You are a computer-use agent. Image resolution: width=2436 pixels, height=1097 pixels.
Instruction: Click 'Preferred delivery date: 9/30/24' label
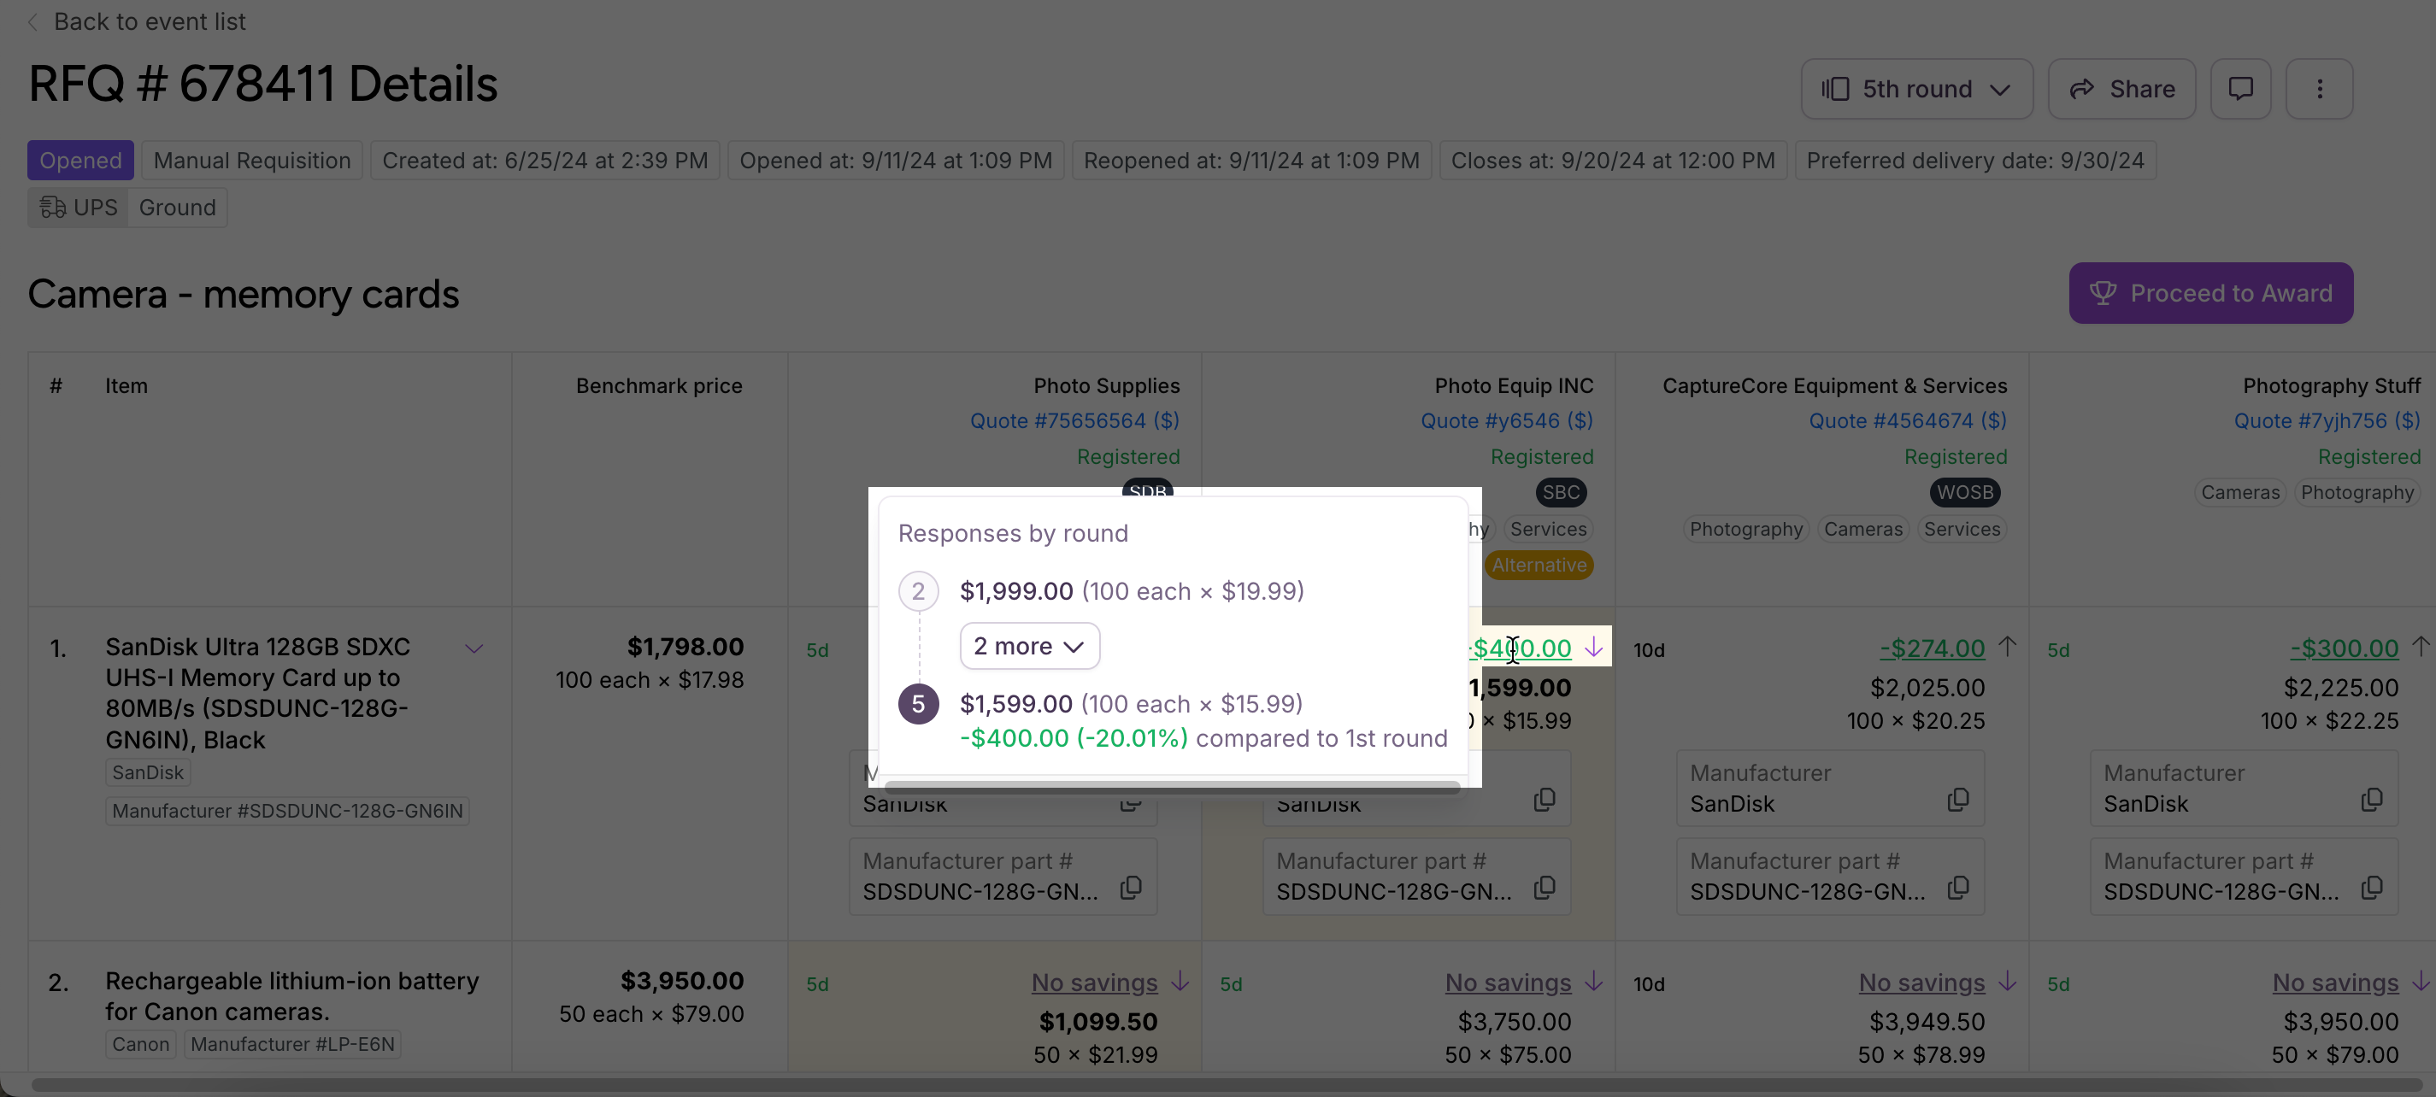[x=1974, y=161]
